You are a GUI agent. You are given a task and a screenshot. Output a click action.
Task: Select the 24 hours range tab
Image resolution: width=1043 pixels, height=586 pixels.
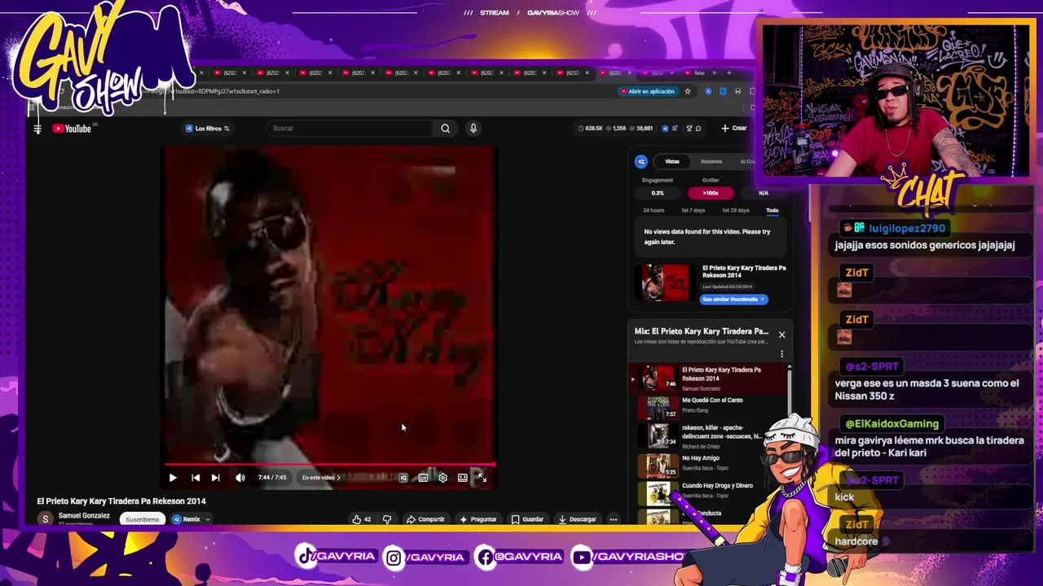pyautogui.click(x=654, y=210)
